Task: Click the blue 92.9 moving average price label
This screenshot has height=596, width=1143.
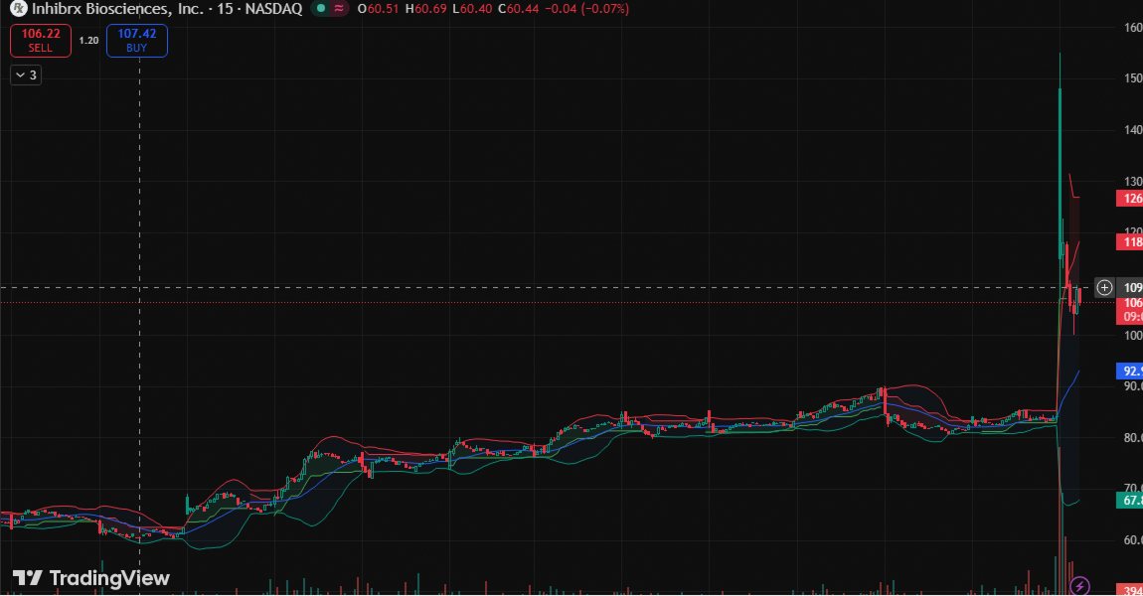Action: (1130, 371)
